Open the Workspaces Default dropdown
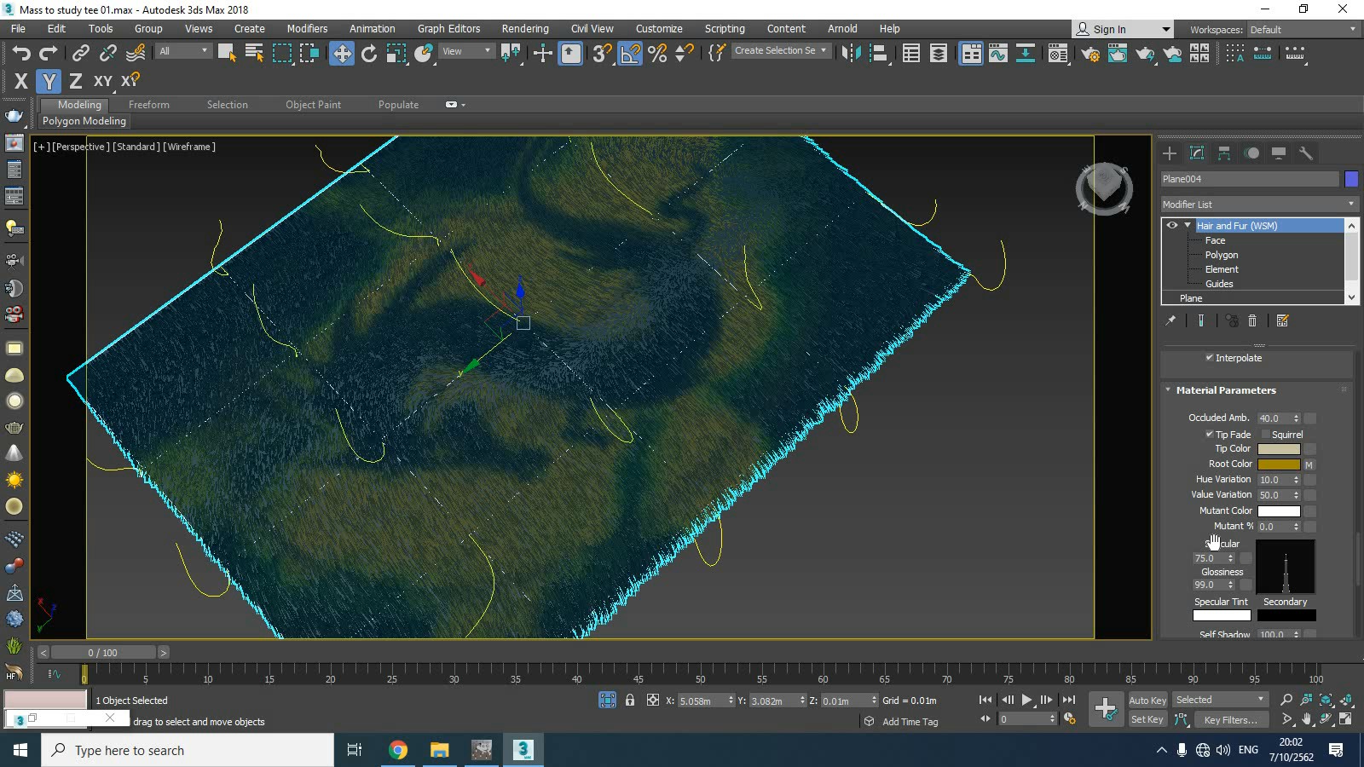The height and width of the screenshot is (767, 1364). point(1303,29)
